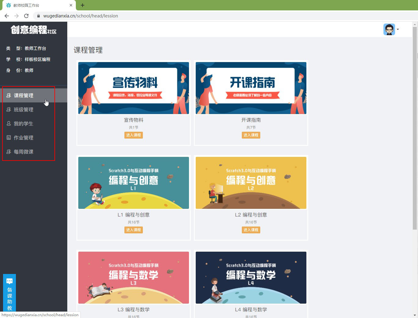Click the browser forward arrow

point(17,16)
